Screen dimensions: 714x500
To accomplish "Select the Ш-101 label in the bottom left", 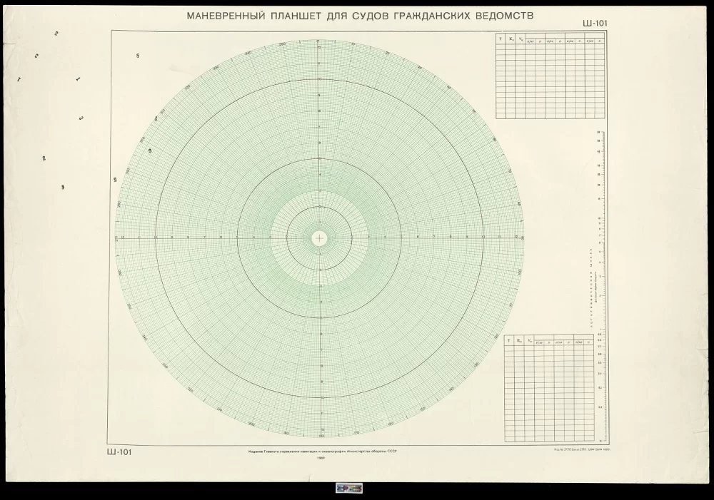I will pos(119,451).
